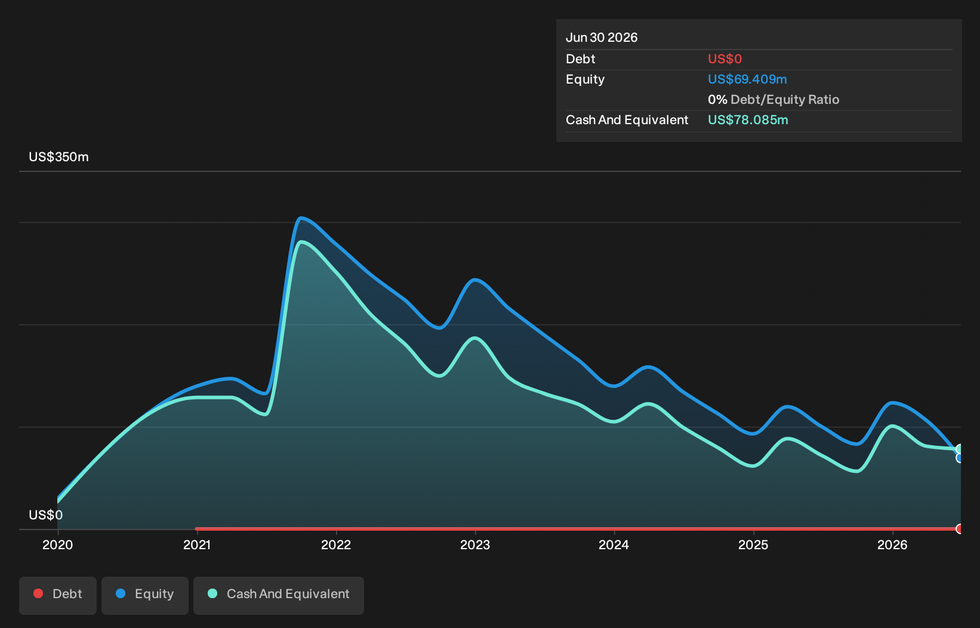Click the Debt label in tooltip
The height and width of the screenshot is (628, 980).
click(580, 59)
